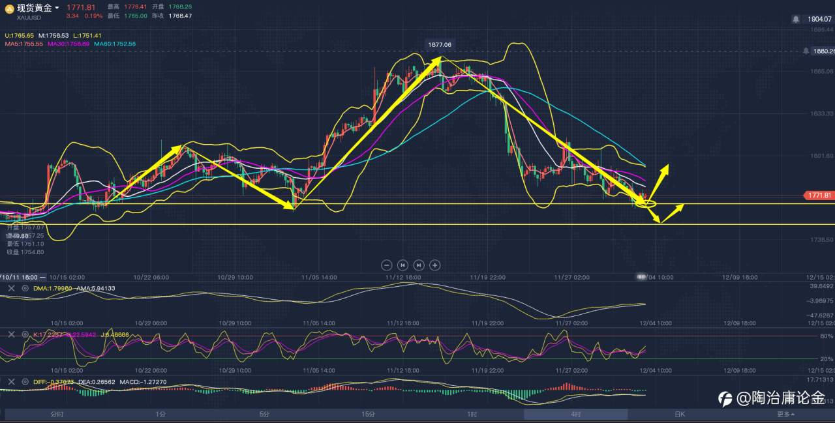Image resolution: width=835 pixels, height=423 pixels.
Task: Switch to the 分时 timeframe tab
Action: [x=57, y=414]
